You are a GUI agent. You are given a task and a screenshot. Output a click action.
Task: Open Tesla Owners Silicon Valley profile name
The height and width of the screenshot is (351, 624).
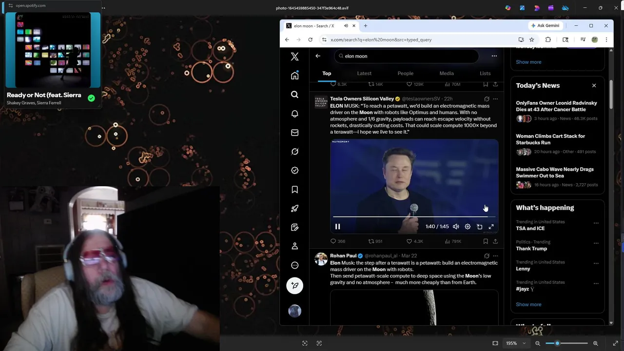tap(362, 99)
